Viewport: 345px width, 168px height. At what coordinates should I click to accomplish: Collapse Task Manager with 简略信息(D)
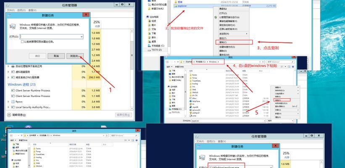17,115
